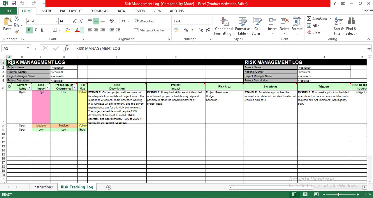
Task: Click Decrease Decimal icon
Action: click(x=207, y=30)
